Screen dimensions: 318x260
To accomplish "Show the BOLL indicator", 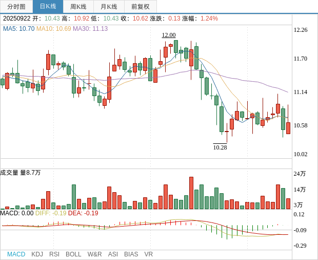I will click(73, 254).
